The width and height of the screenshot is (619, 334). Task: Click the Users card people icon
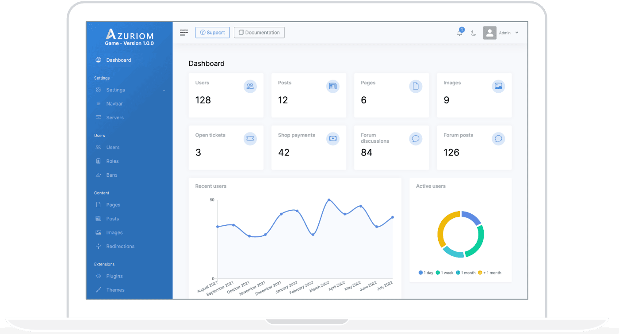coord(250,86)
